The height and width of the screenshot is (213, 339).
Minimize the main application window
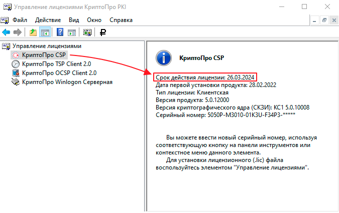[282, 6]
